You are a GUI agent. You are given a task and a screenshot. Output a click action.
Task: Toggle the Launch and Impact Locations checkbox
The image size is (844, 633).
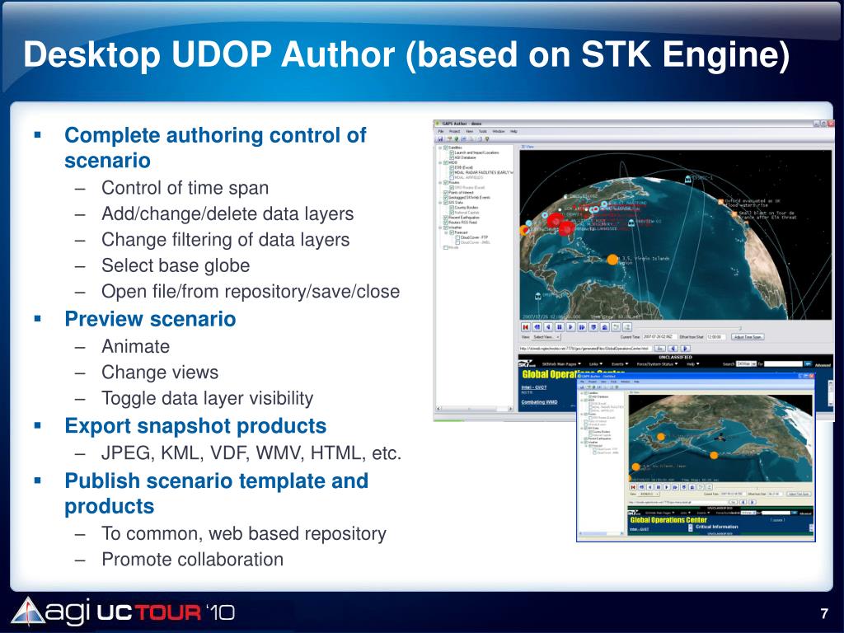pos(452,152)
